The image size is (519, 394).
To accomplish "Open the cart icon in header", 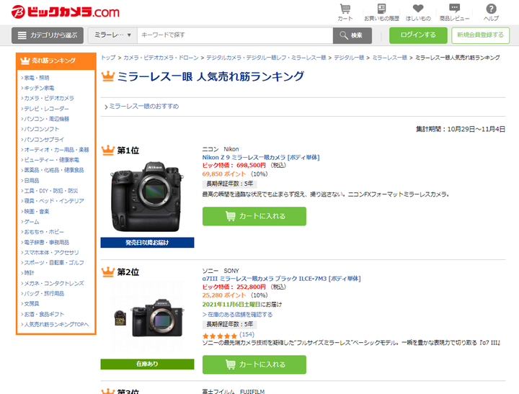I will click(x=345, y=12).
